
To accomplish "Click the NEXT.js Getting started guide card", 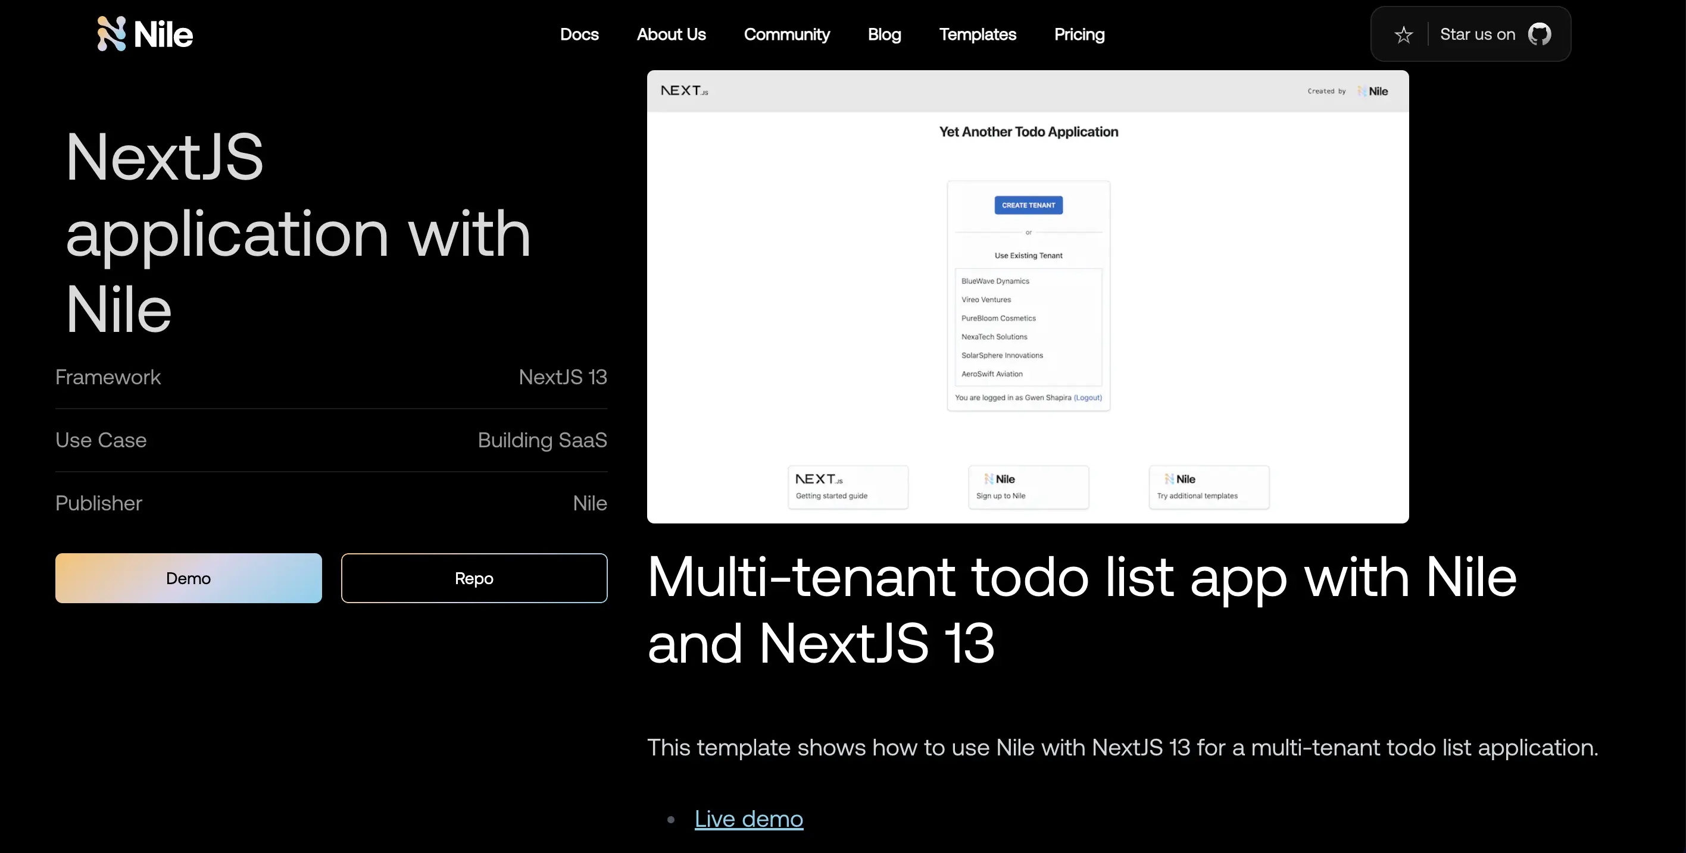I will (x=848, y=487).
